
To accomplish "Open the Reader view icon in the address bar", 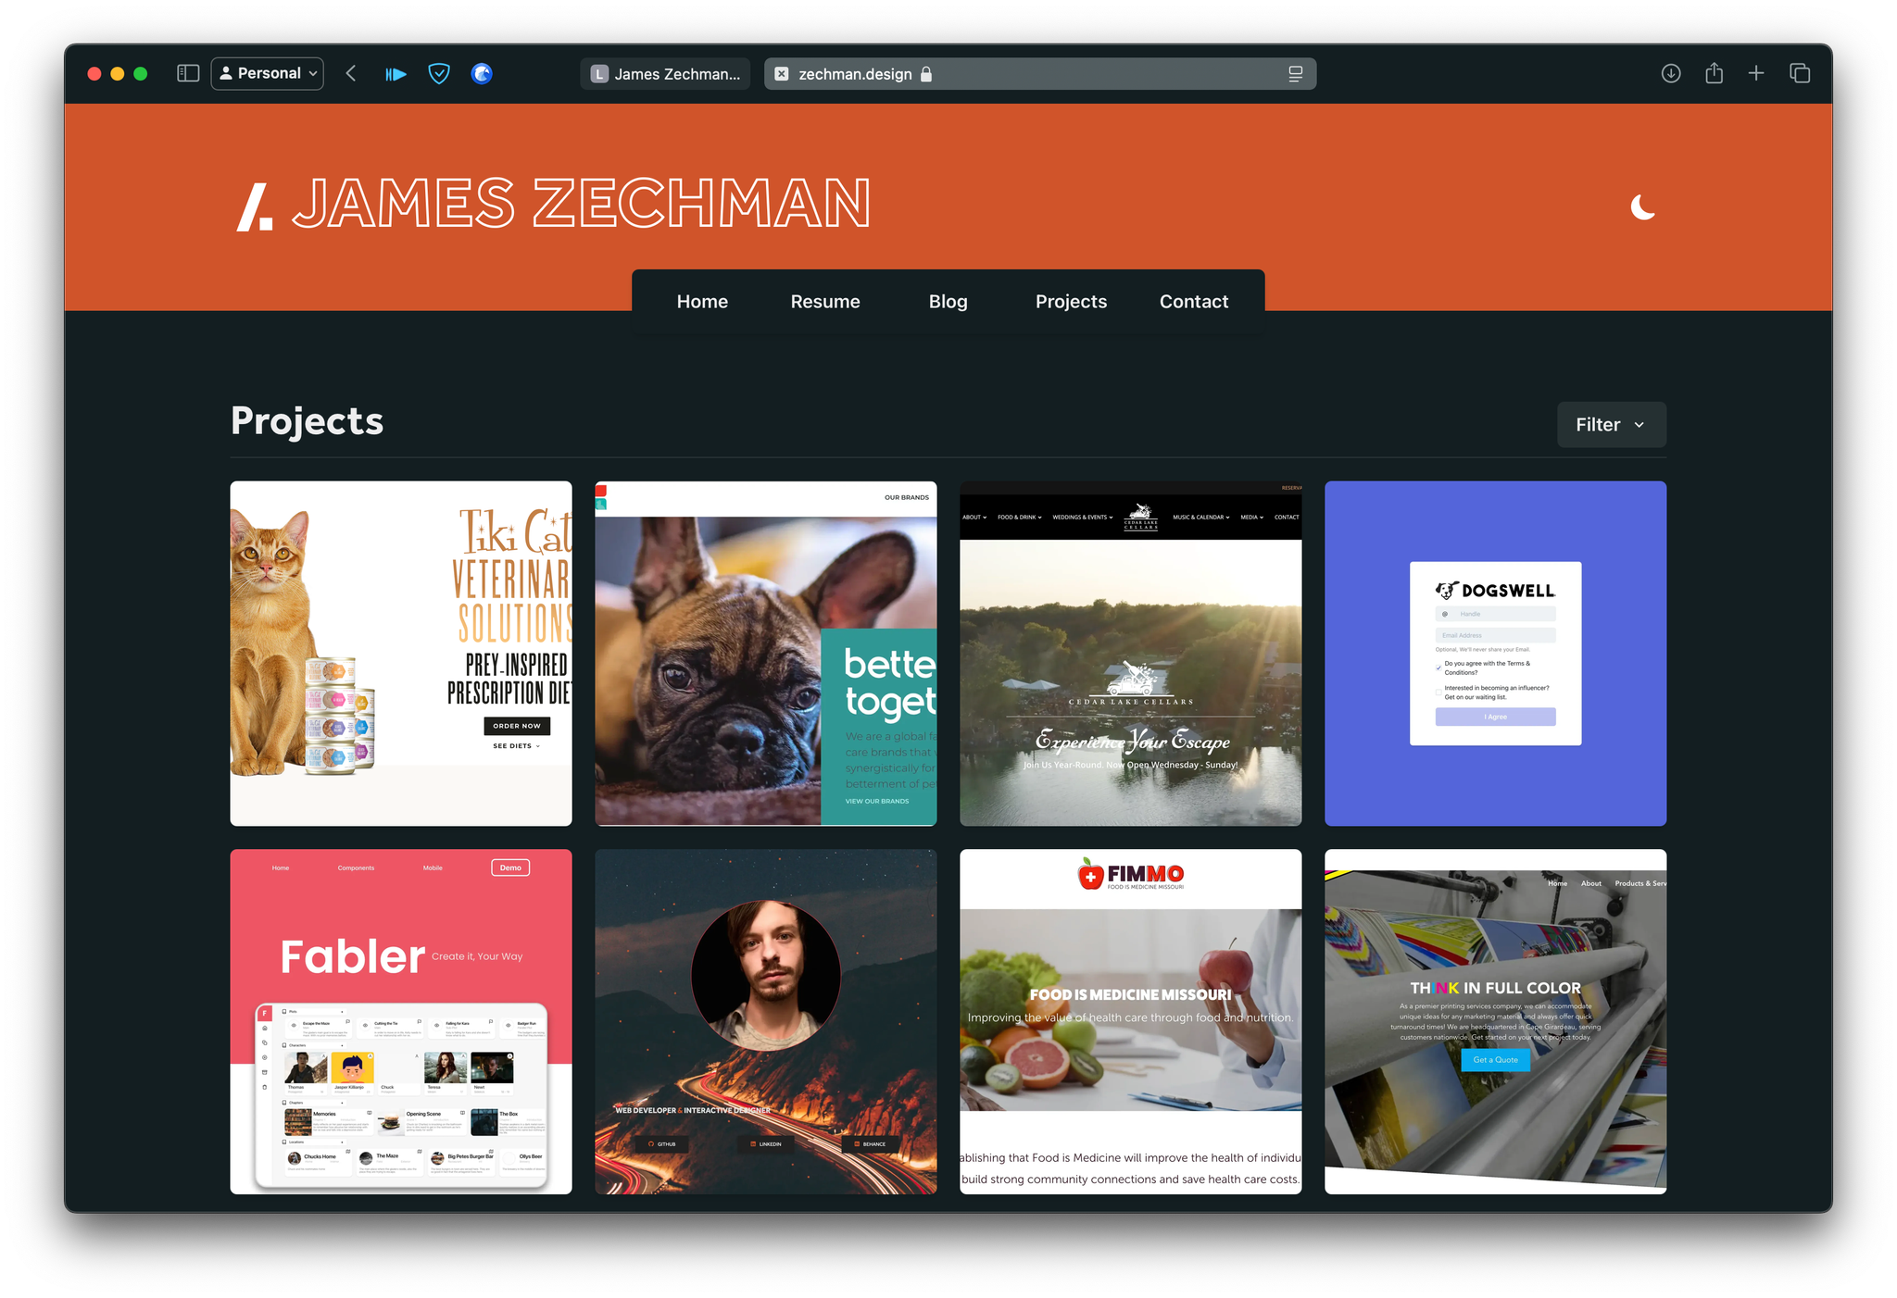I will pos(1296,74).
